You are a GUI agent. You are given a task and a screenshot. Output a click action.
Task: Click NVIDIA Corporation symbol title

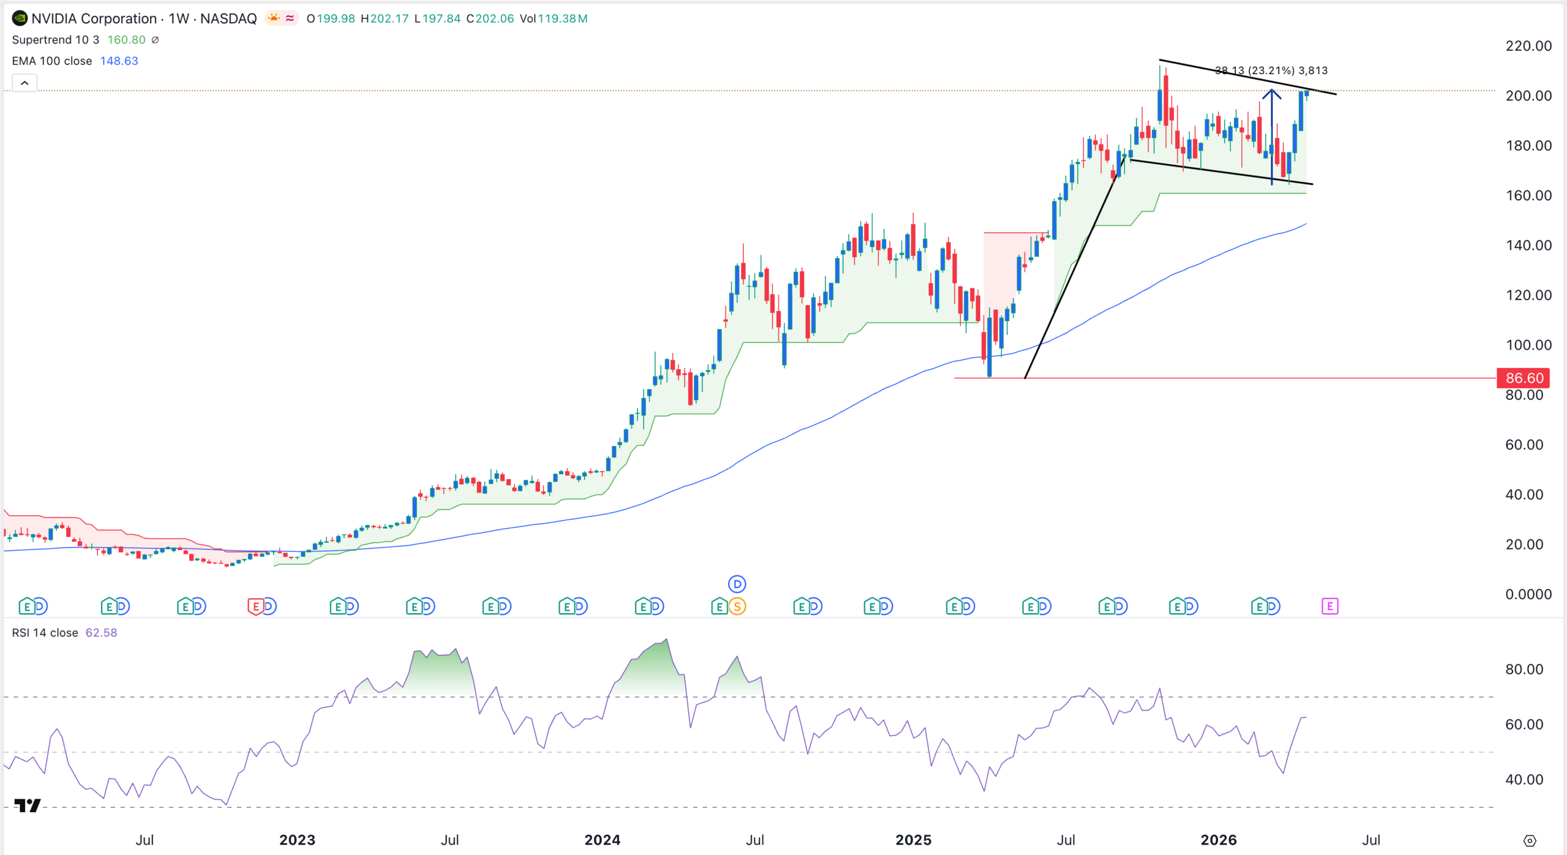click(x=94, y=18)
